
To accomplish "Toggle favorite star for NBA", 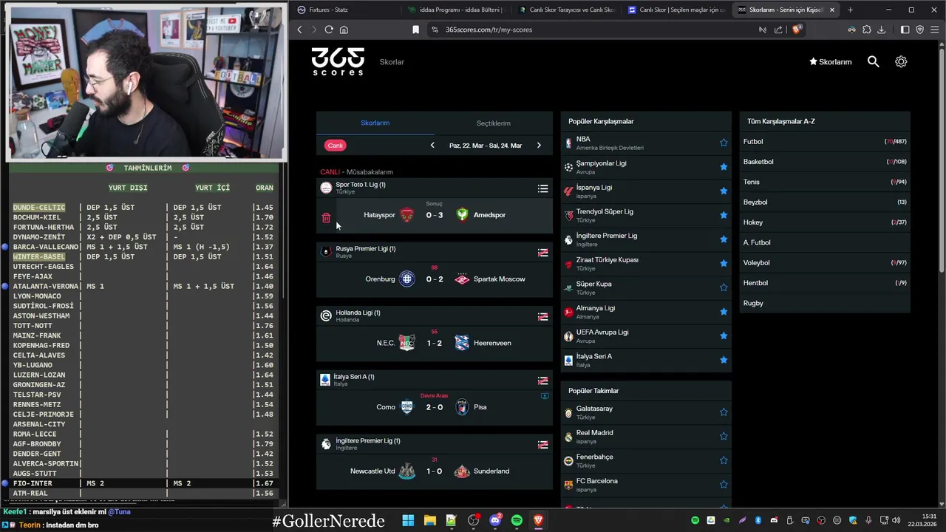I will click(724, 143).
